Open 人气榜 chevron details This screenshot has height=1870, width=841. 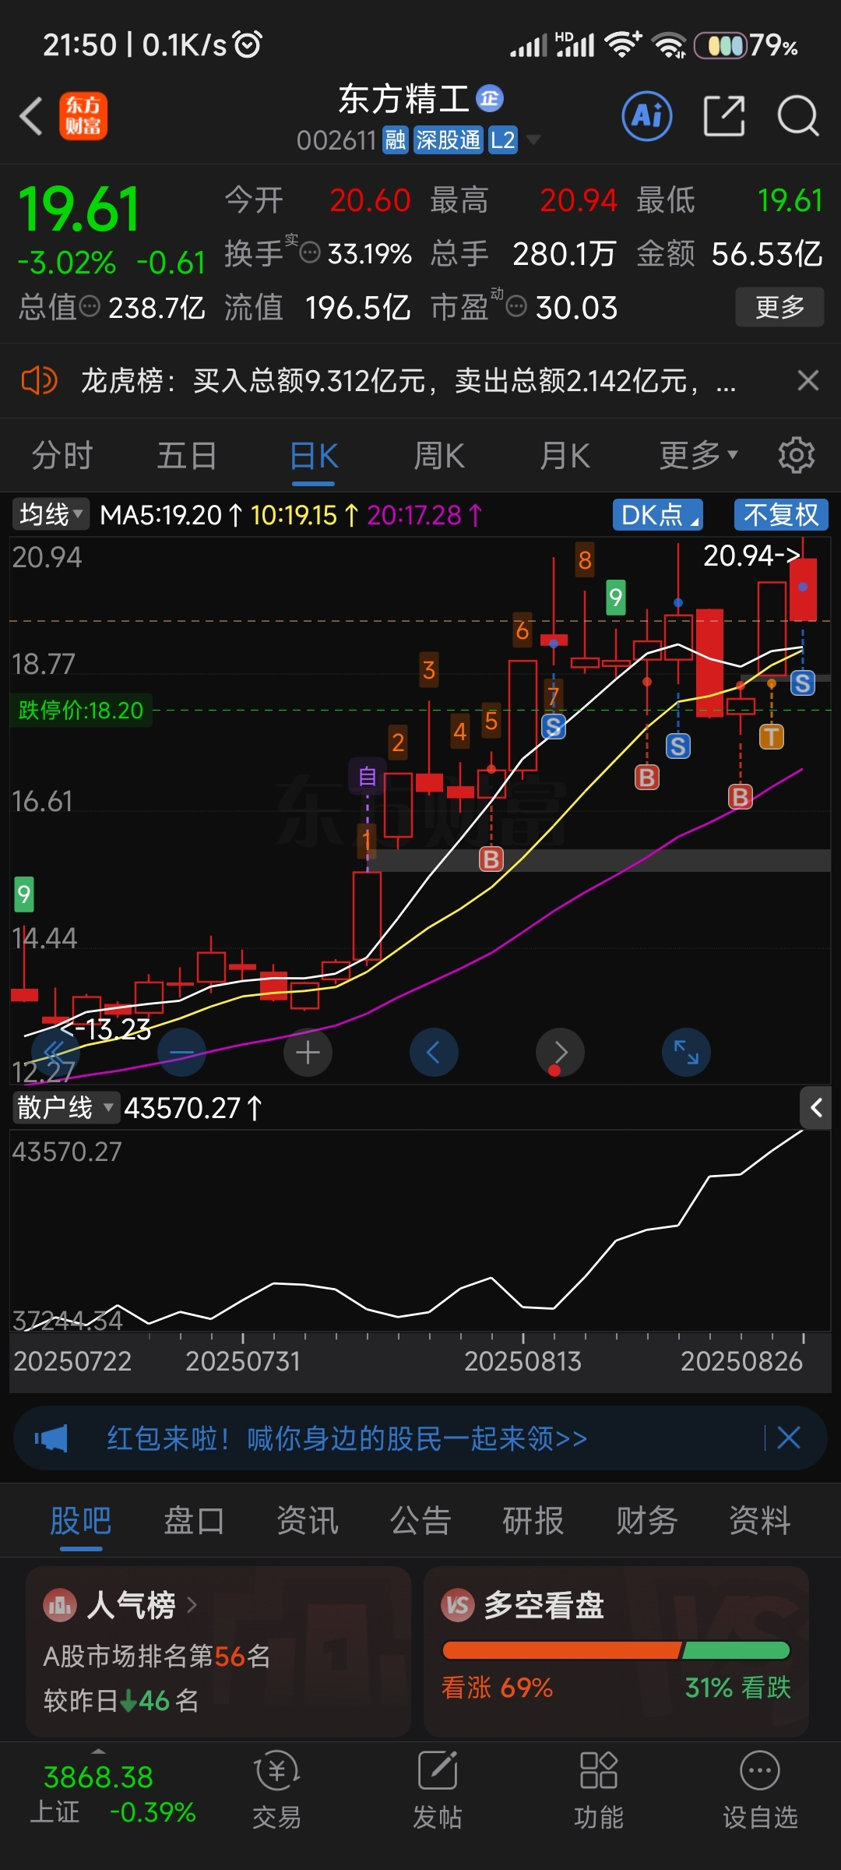192,1605
